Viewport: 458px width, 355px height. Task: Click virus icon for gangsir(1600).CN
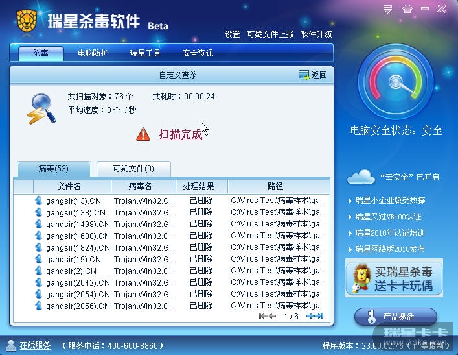(39, 236)
